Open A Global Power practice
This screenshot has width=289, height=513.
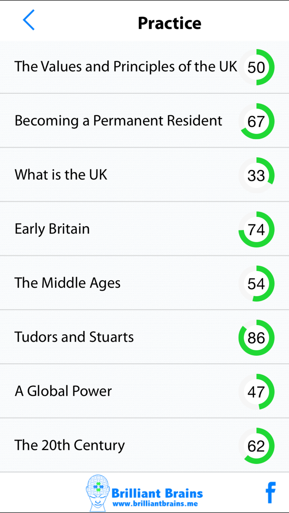coord(63,391)
